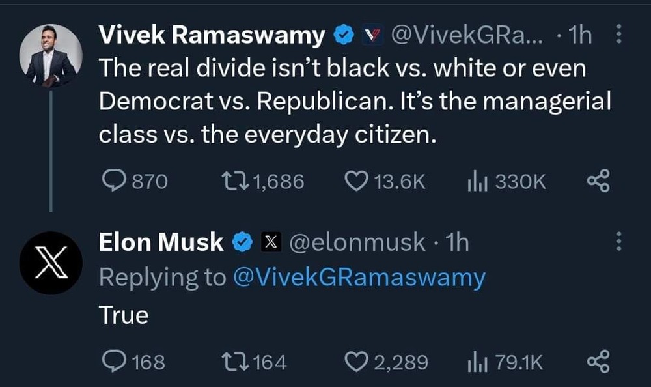
Task: Open Elon Musk's profile name
Action: coord(161,242)
